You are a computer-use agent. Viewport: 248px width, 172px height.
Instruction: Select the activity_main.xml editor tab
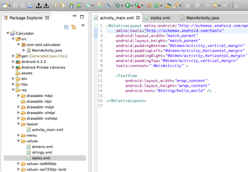click(117, 18)
